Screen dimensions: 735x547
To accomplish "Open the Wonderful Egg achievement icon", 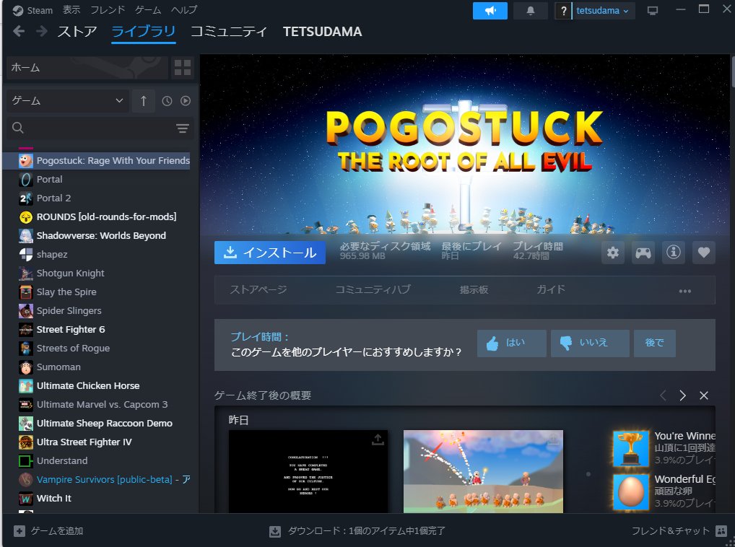I will [631, 492].
